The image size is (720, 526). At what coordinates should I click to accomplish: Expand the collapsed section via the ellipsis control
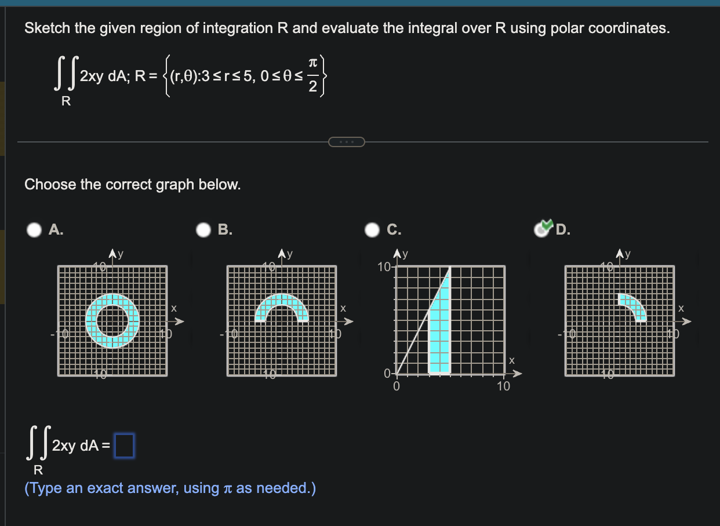pyautogui.click(x=347, y=141)
